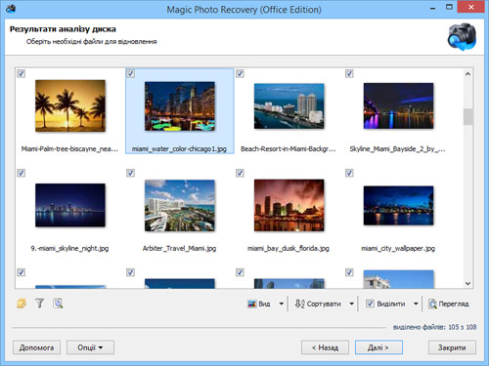Click the application icon in title bar

(x=11, y=9)
